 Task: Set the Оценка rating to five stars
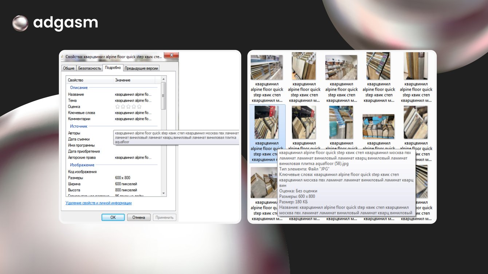[139, 106]
